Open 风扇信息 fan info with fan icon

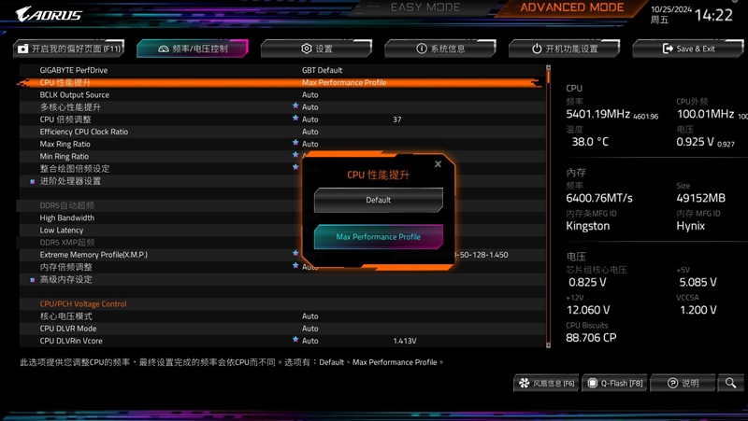(x=546, y=384)
